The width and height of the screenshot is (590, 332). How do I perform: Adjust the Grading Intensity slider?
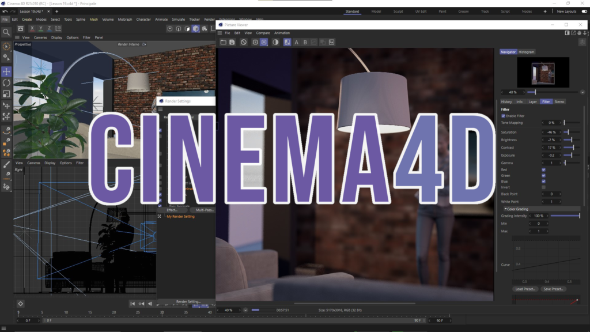(x=565, y=216)
